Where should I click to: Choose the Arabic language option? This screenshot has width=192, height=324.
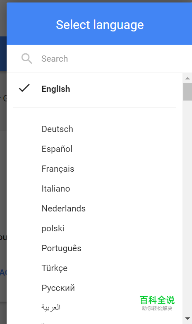[95, 308]
